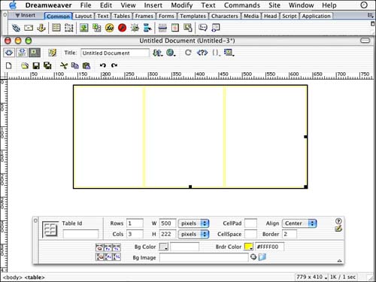Open View Options dropdown
The height and width of the screenshot is (282, 376).
coord(229,53)
